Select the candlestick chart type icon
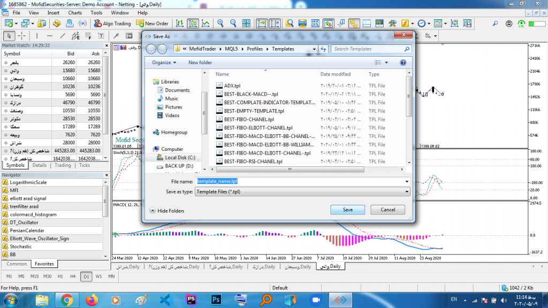Viewport: 548px width, 308px height. (193, 24)
